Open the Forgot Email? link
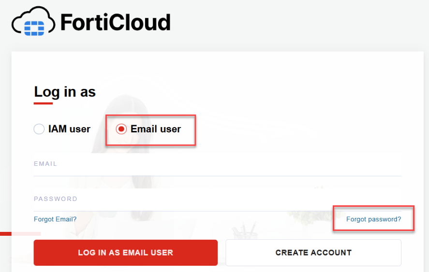429x272 pixels. tap(55, 219)
